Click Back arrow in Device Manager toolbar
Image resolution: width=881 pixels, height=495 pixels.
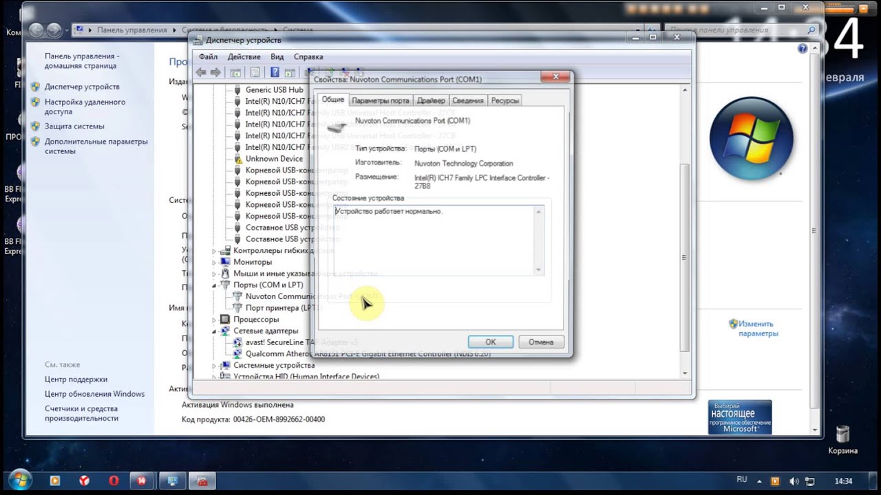(201, 72)
